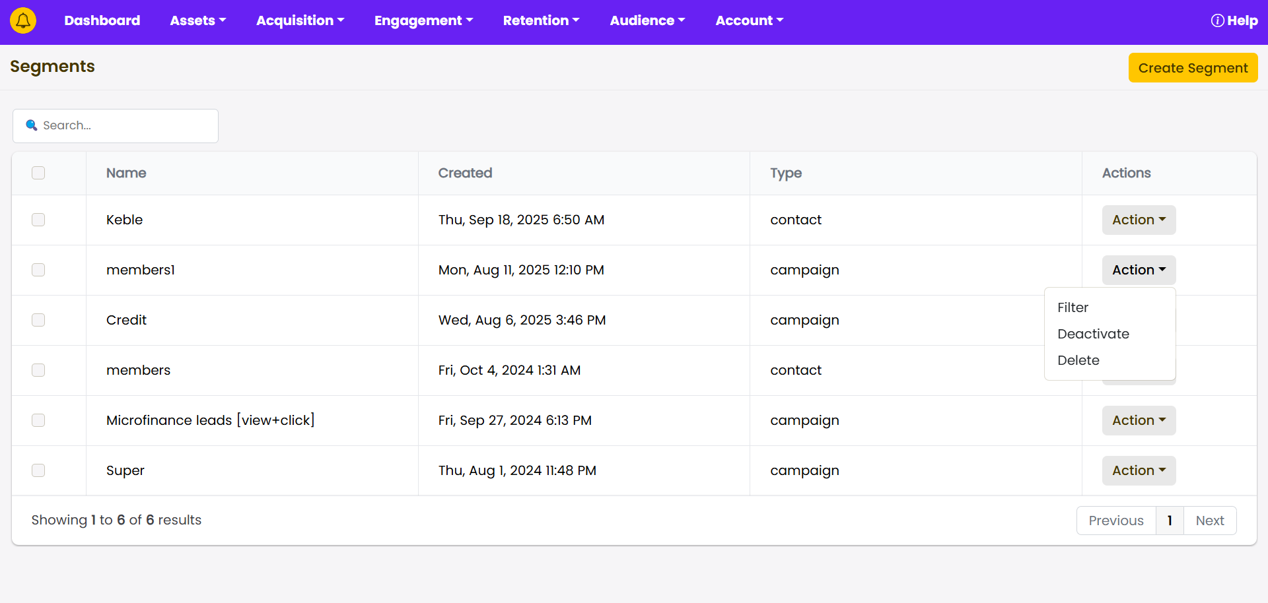The height and width of the screenshot is (603, 1268).
Task: Choose Filter from the open action menu
Action: (1073, 307)
